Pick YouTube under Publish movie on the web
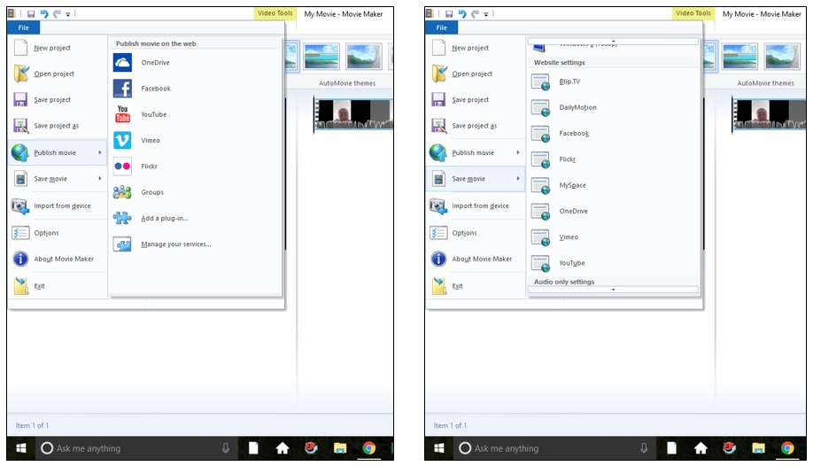Viewport: 813px width, 466px height. tap(196, 114)
